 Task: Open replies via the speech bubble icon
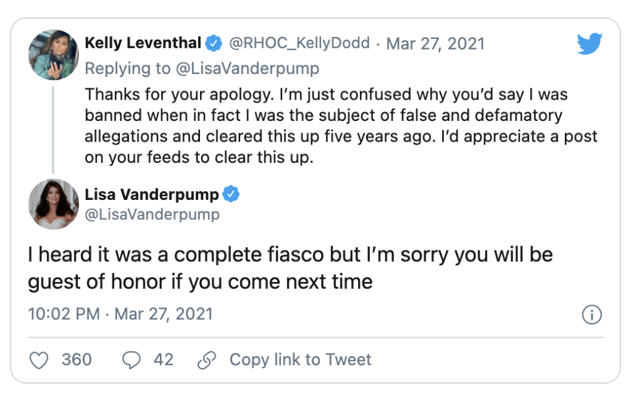pyautogui.click(x=132, y=360)
